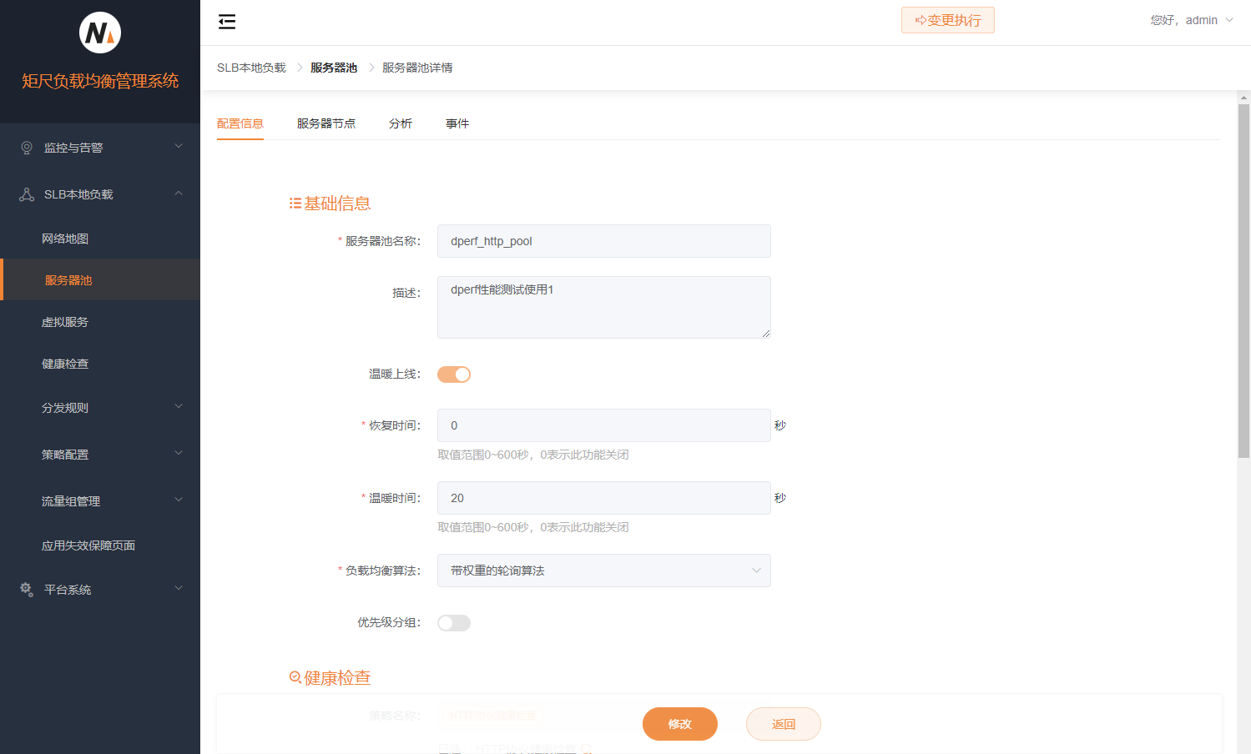This screenshot has height=754, width=1251.
Task: Click the list icon beside 基础信息 heading
Action: click(x=295, y=204)
